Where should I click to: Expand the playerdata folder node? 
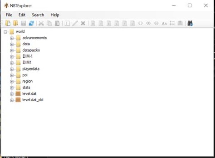click(12, 69)
